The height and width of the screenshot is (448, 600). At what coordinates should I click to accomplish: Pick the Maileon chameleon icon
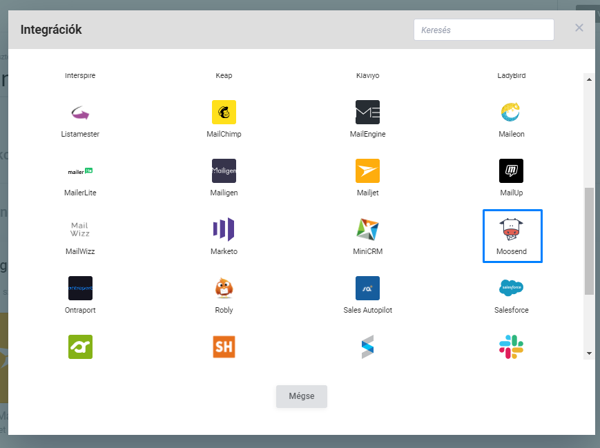click(x=511, y=113)
